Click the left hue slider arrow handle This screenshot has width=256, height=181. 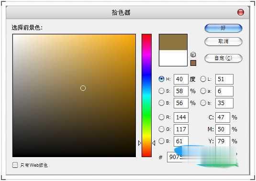(140, 143)
